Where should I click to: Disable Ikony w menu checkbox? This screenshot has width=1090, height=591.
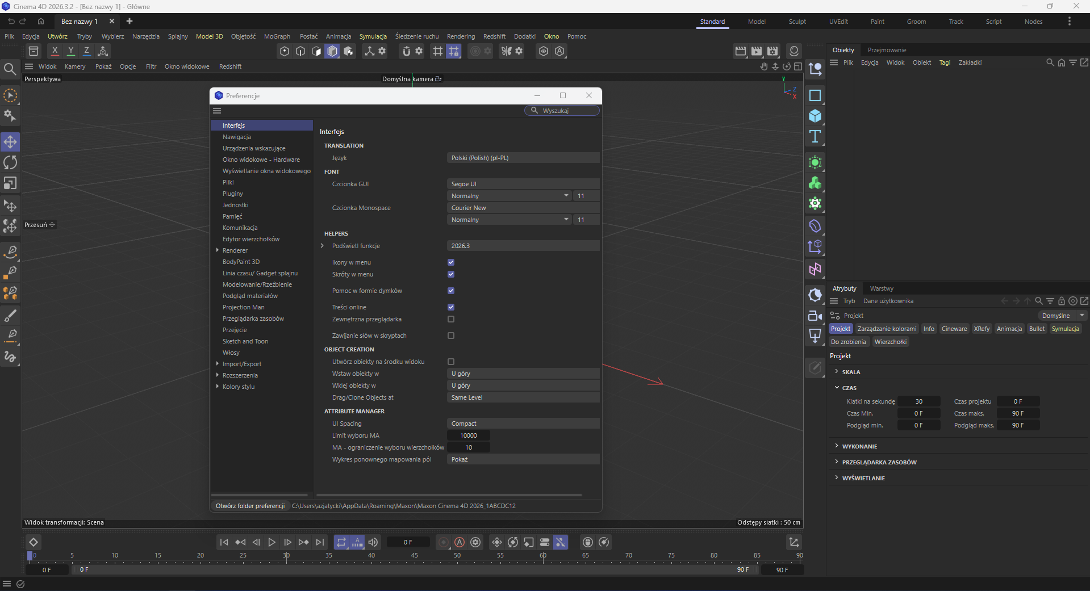tap(451, 262)
